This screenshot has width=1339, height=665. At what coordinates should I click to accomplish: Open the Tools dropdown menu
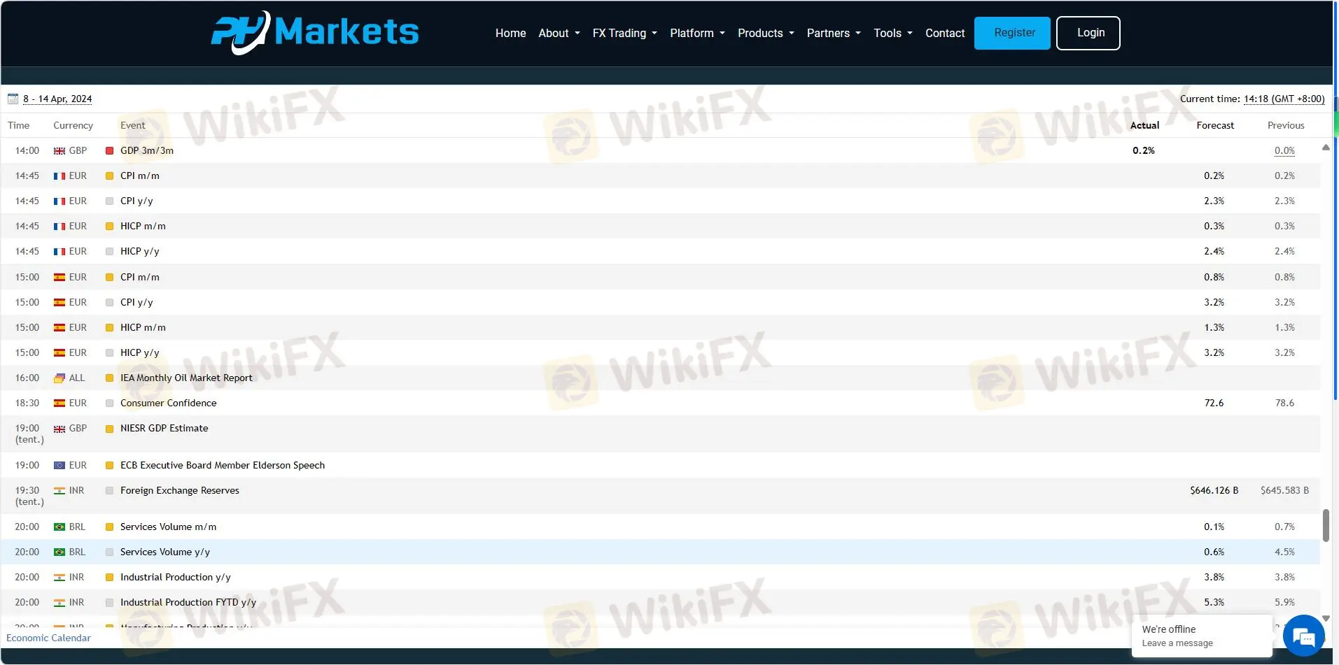[x=892, y=34]
